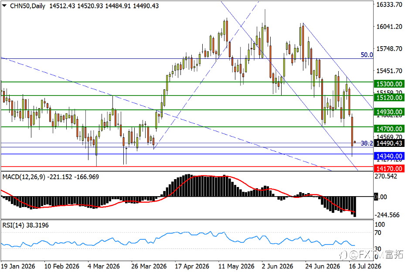This screenshot has height=272, width=408.
Task: Click the 16 Jul 2026 date marker
Action: 365,266
